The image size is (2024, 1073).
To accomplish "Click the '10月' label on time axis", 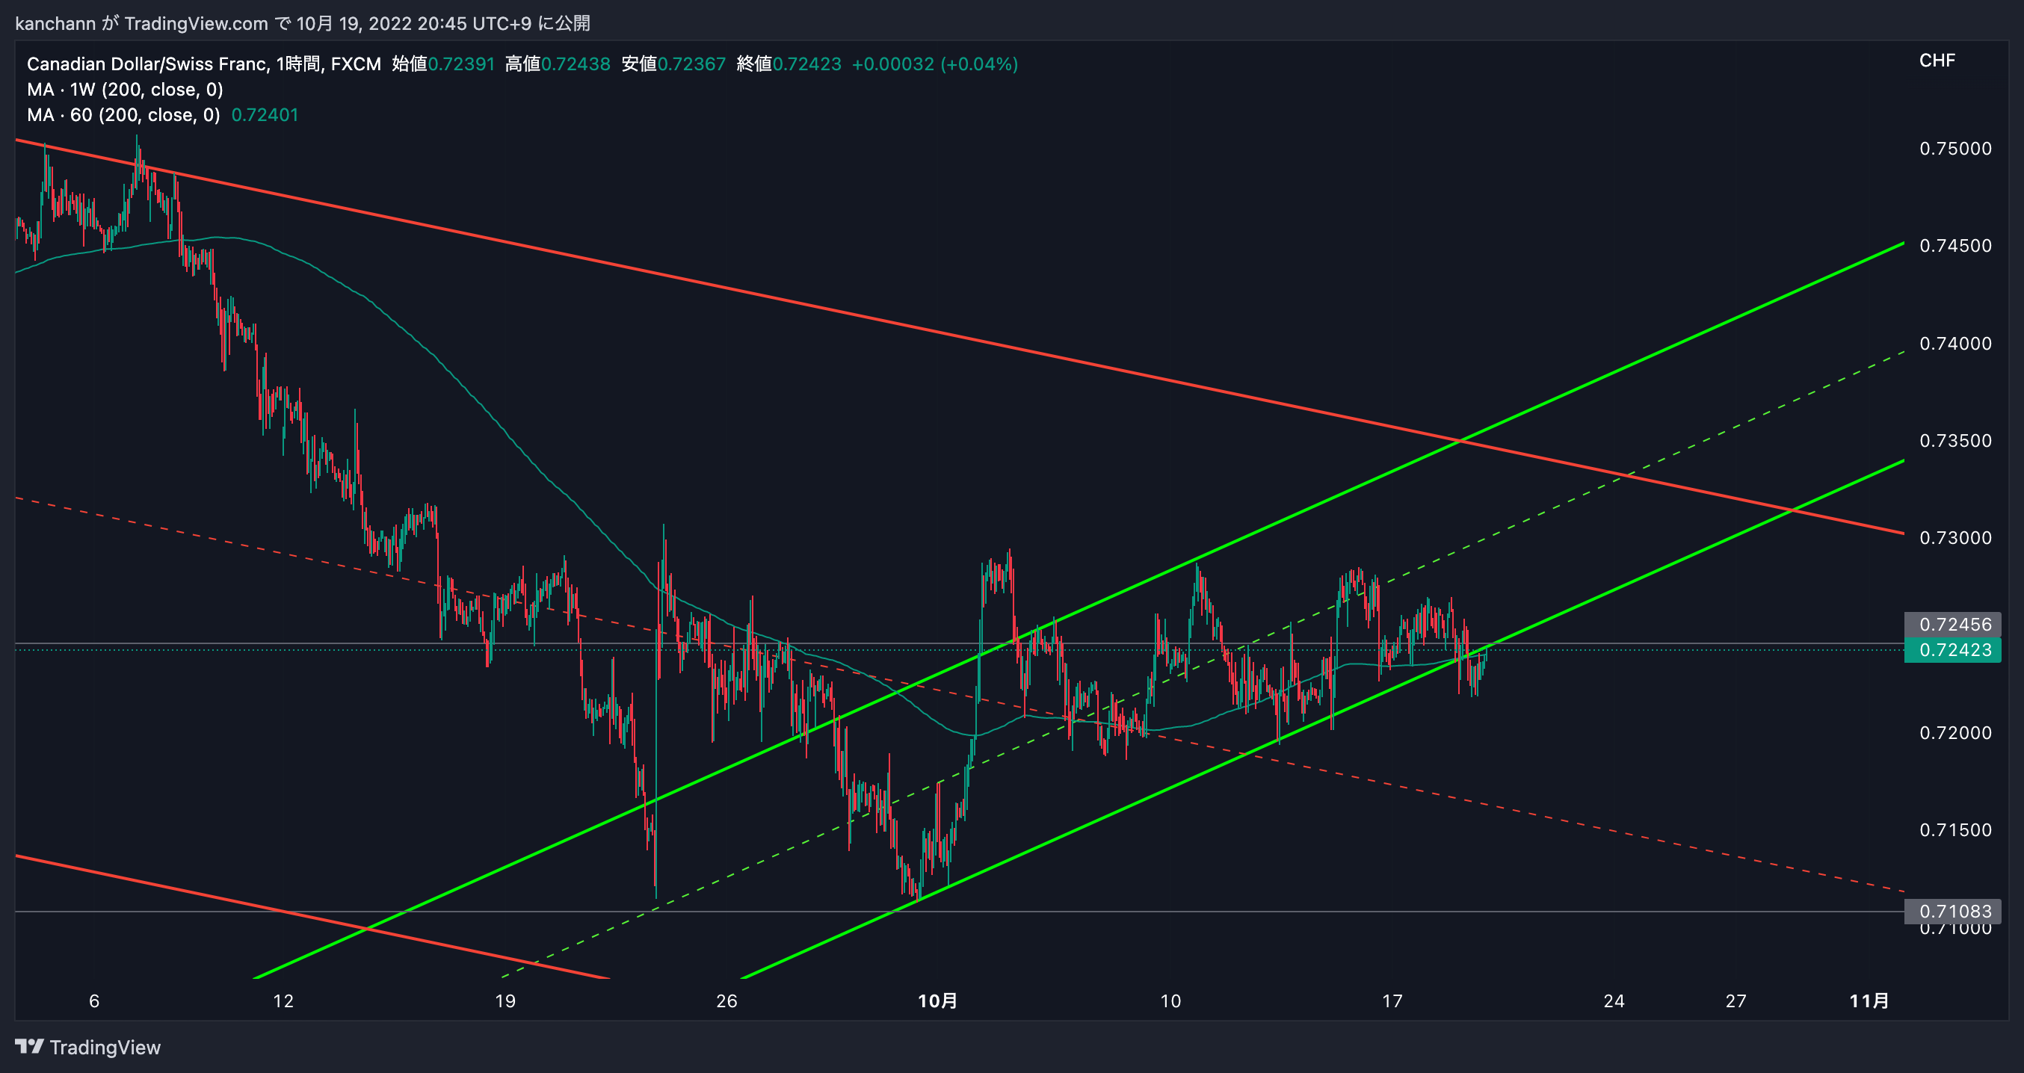I will click(938, 1001).
